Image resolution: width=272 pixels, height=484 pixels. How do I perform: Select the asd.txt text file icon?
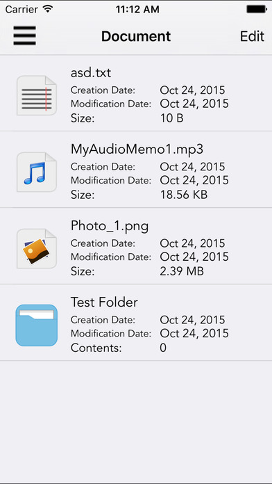pos(37,96)
